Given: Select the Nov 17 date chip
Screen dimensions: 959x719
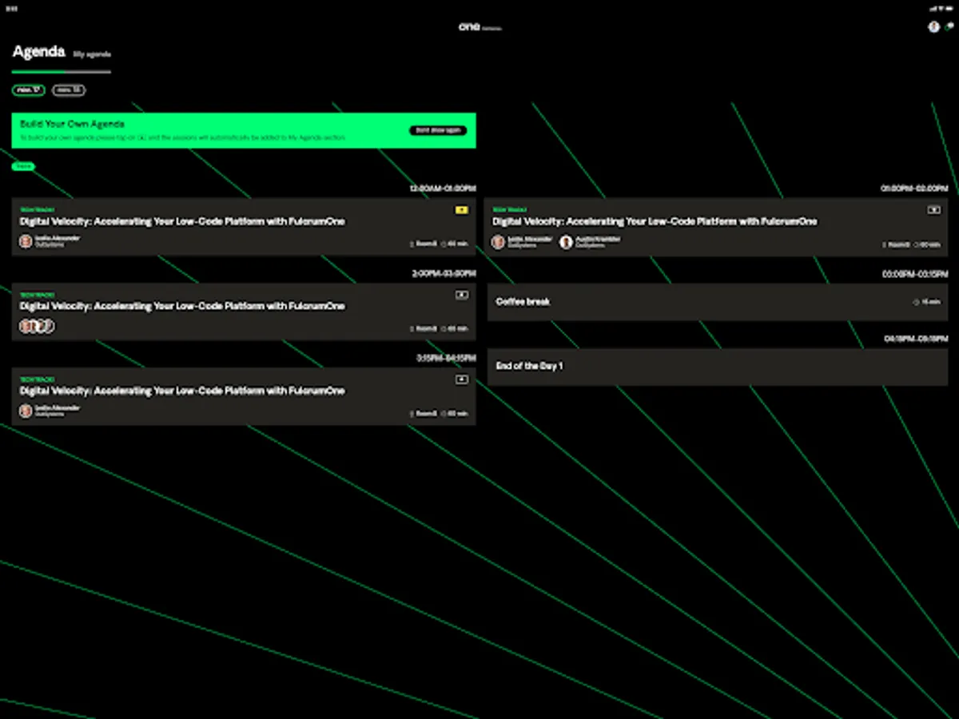Looking at the screenshot, I should click(x=28, y=90).
